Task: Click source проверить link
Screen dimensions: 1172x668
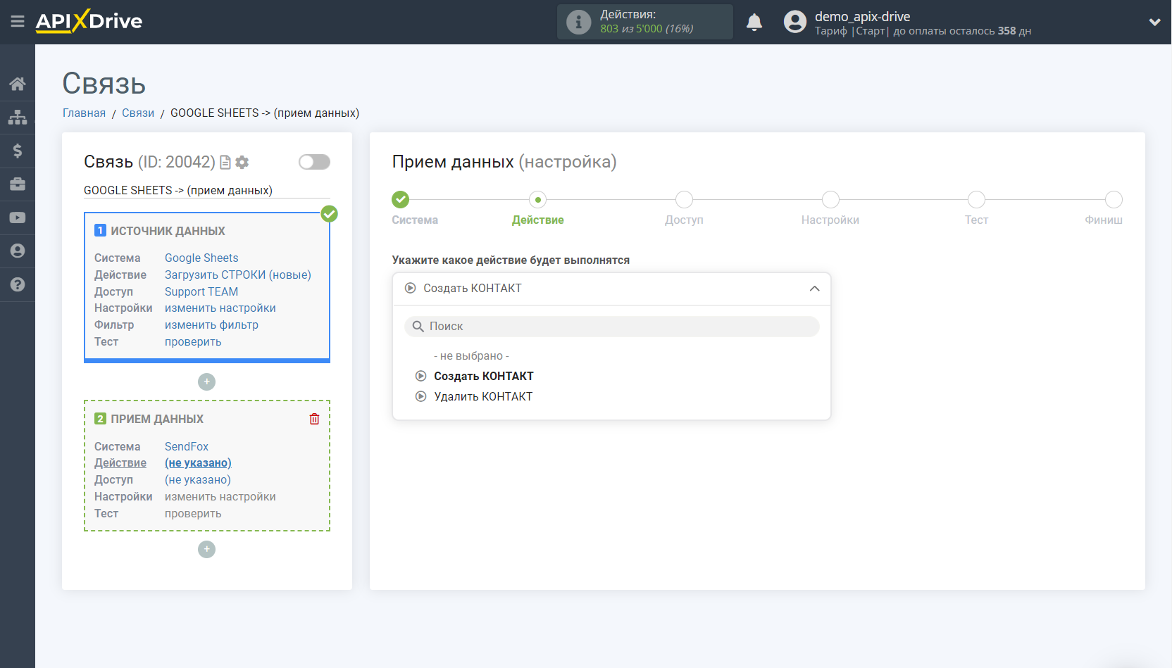Action: coord(193,342)
